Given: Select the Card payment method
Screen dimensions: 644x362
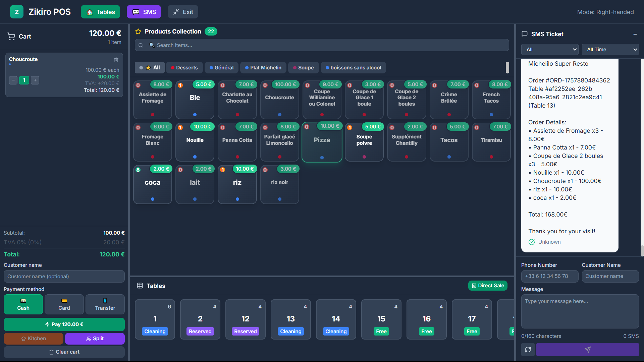Looking at the screenshot, I should click(64, 304).
